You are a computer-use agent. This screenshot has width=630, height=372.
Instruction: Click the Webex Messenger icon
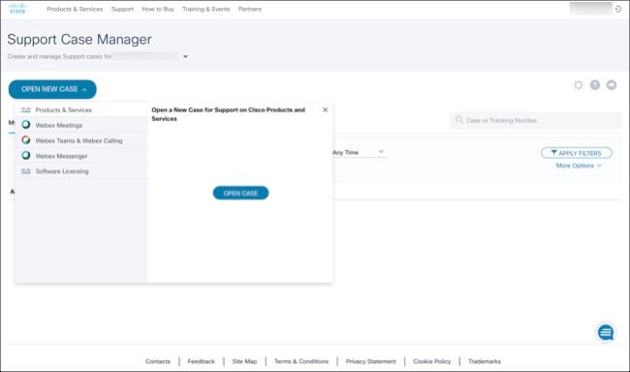coord(26,155)
